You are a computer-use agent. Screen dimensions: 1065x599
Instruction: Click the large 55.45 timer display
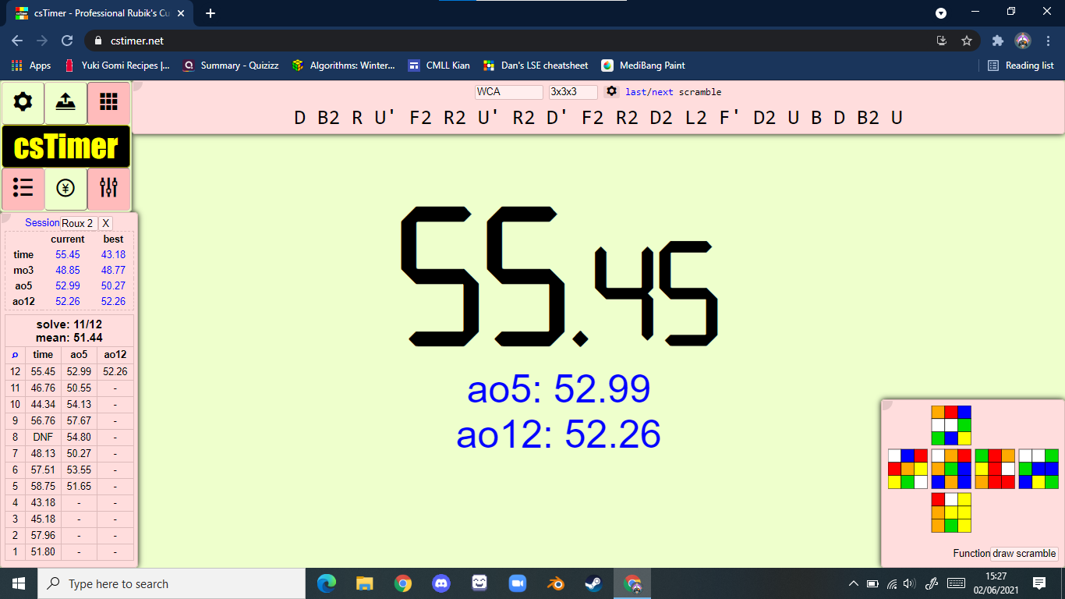pyautogui.click(x=560, y=277)
